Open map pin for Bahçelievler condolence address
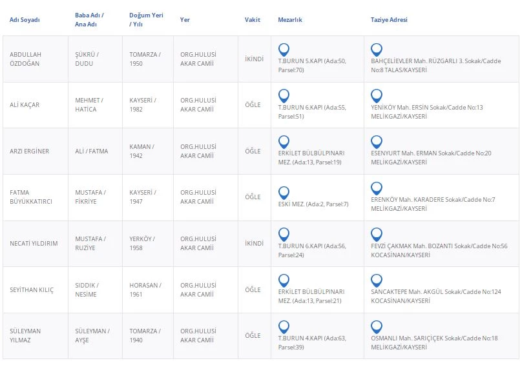520x372 pixels. 377,50
